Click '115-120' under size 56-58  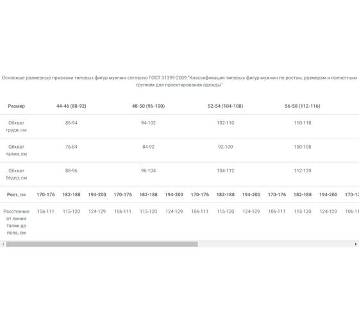(303, 211)
